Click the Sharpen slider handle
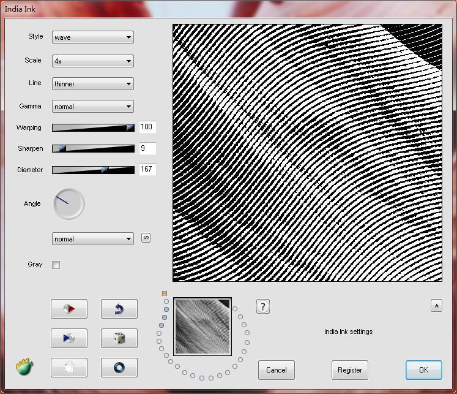 click(x=62, y=148)
